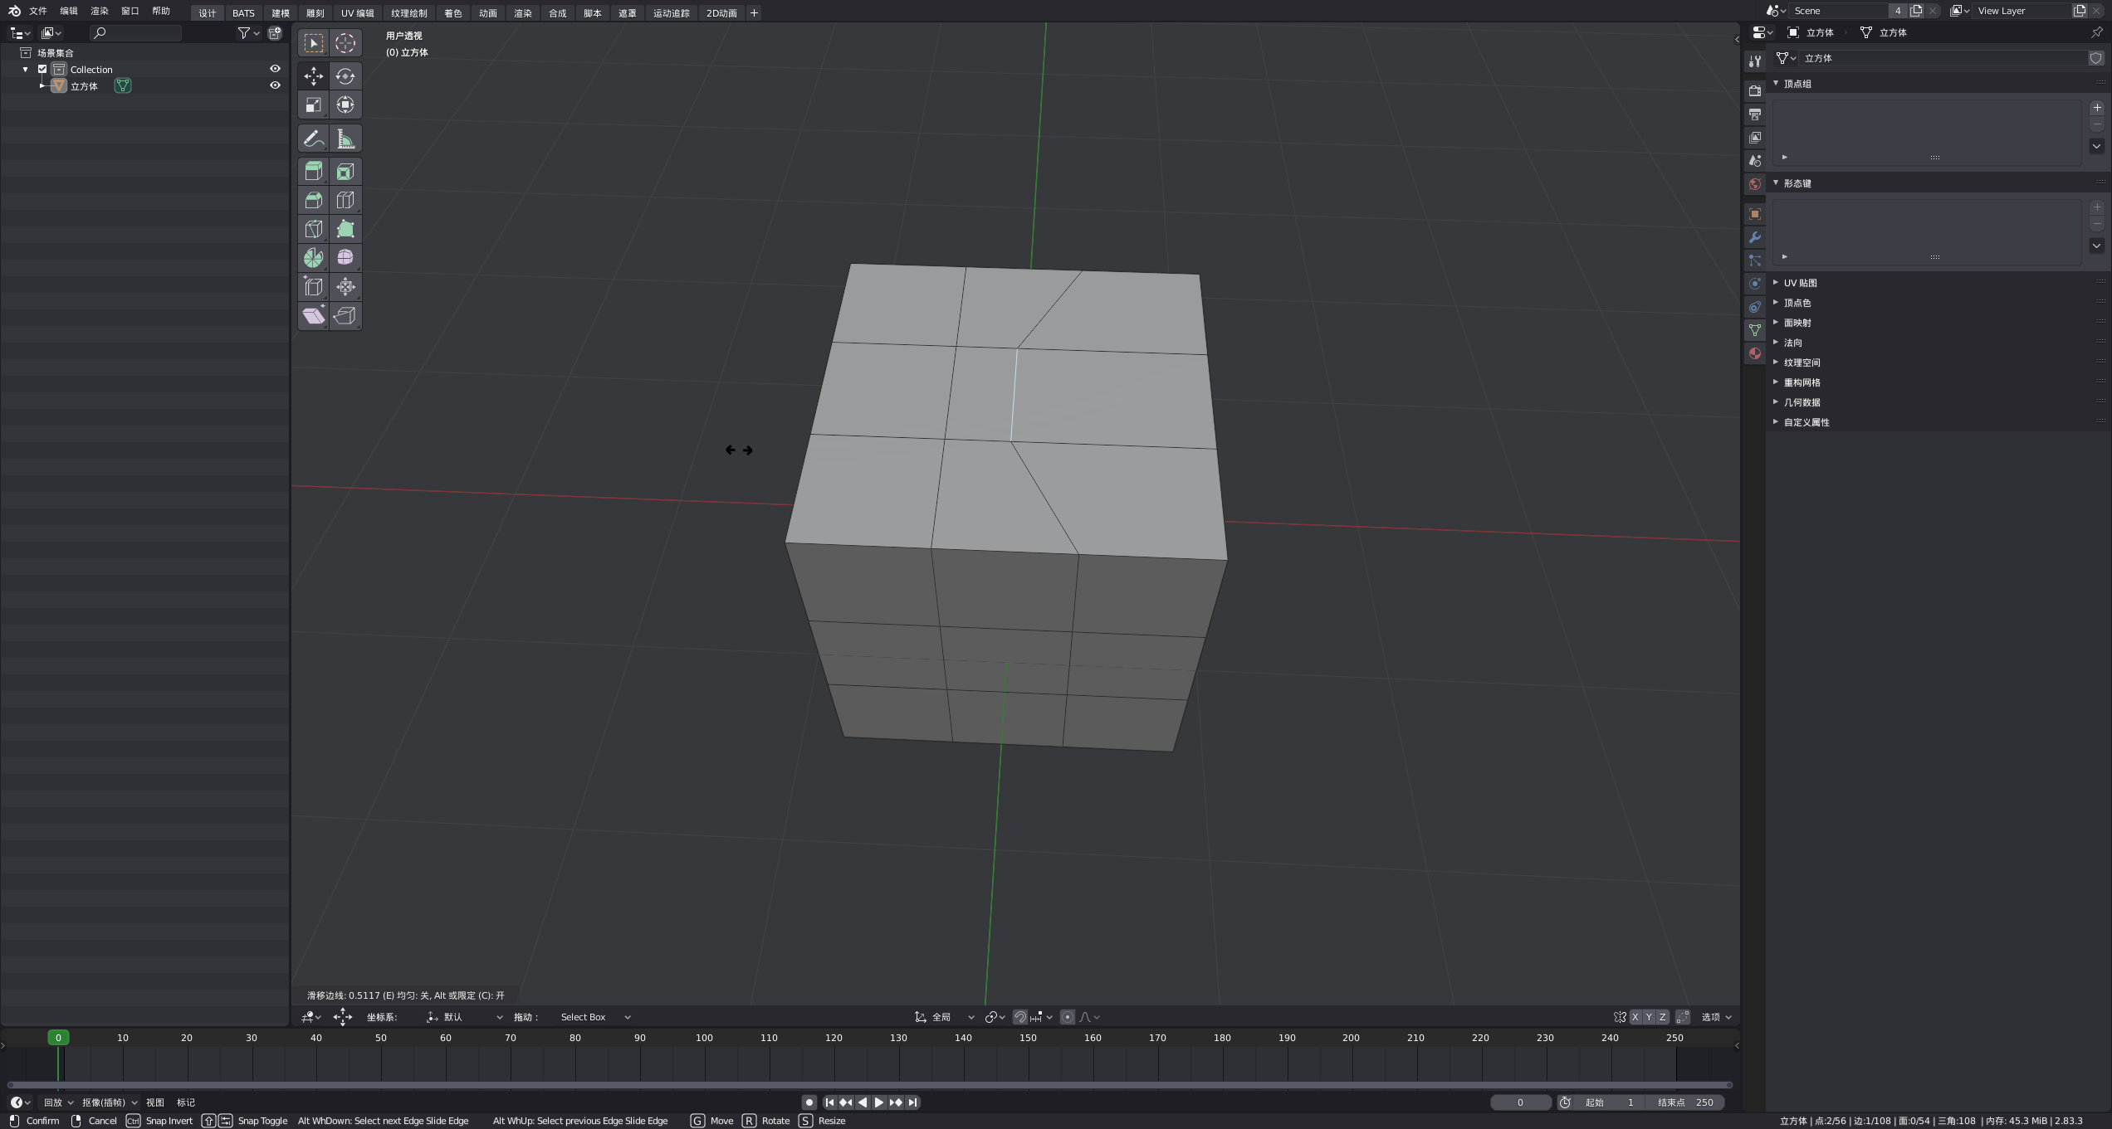Expand the UV 贴图 panel

pos(1800,283)
